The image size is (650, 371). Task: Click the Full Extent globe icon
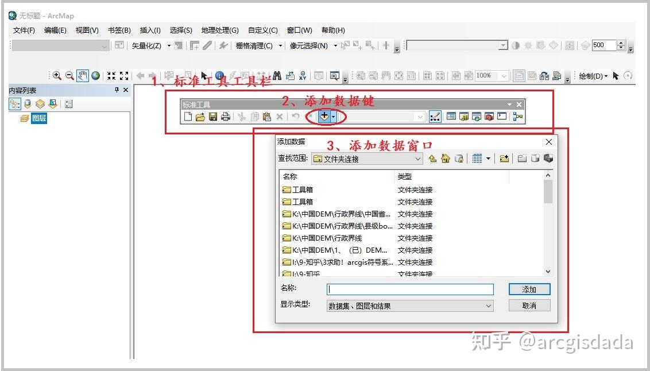96,76
